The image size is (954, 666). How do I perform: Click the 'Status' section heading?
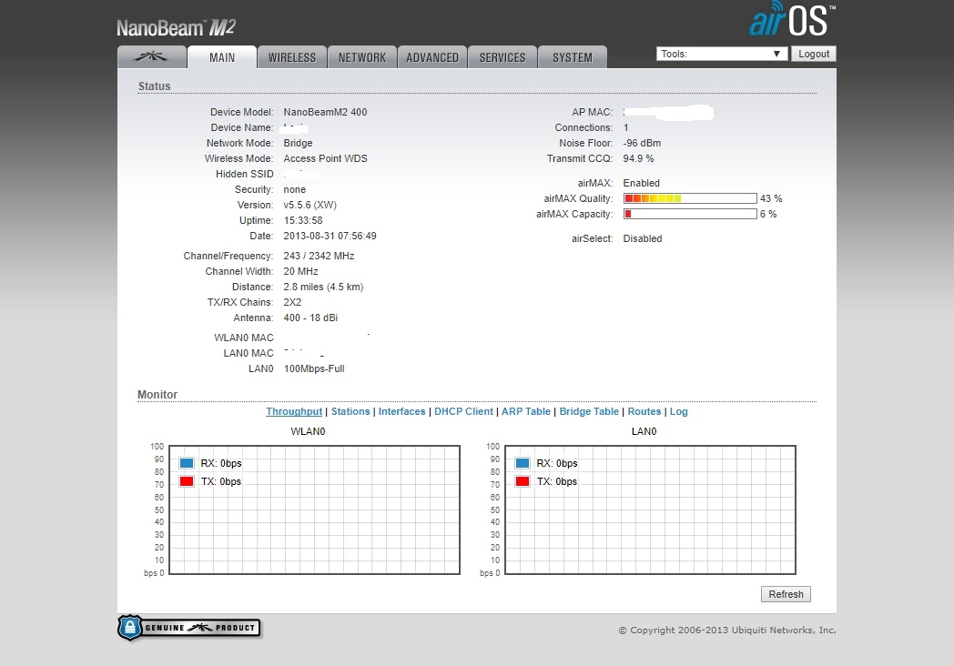pos(154,86)
